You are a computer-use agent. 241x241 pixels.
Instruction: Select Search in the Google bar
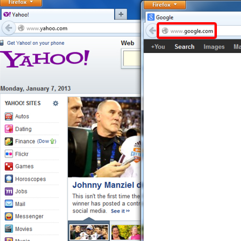click(x=185, y=47)
